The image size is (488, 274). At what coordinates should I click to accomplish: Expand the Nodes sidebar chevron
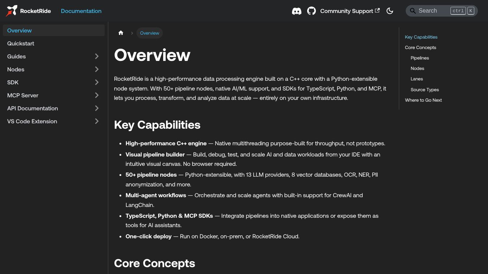click(97, 69)
